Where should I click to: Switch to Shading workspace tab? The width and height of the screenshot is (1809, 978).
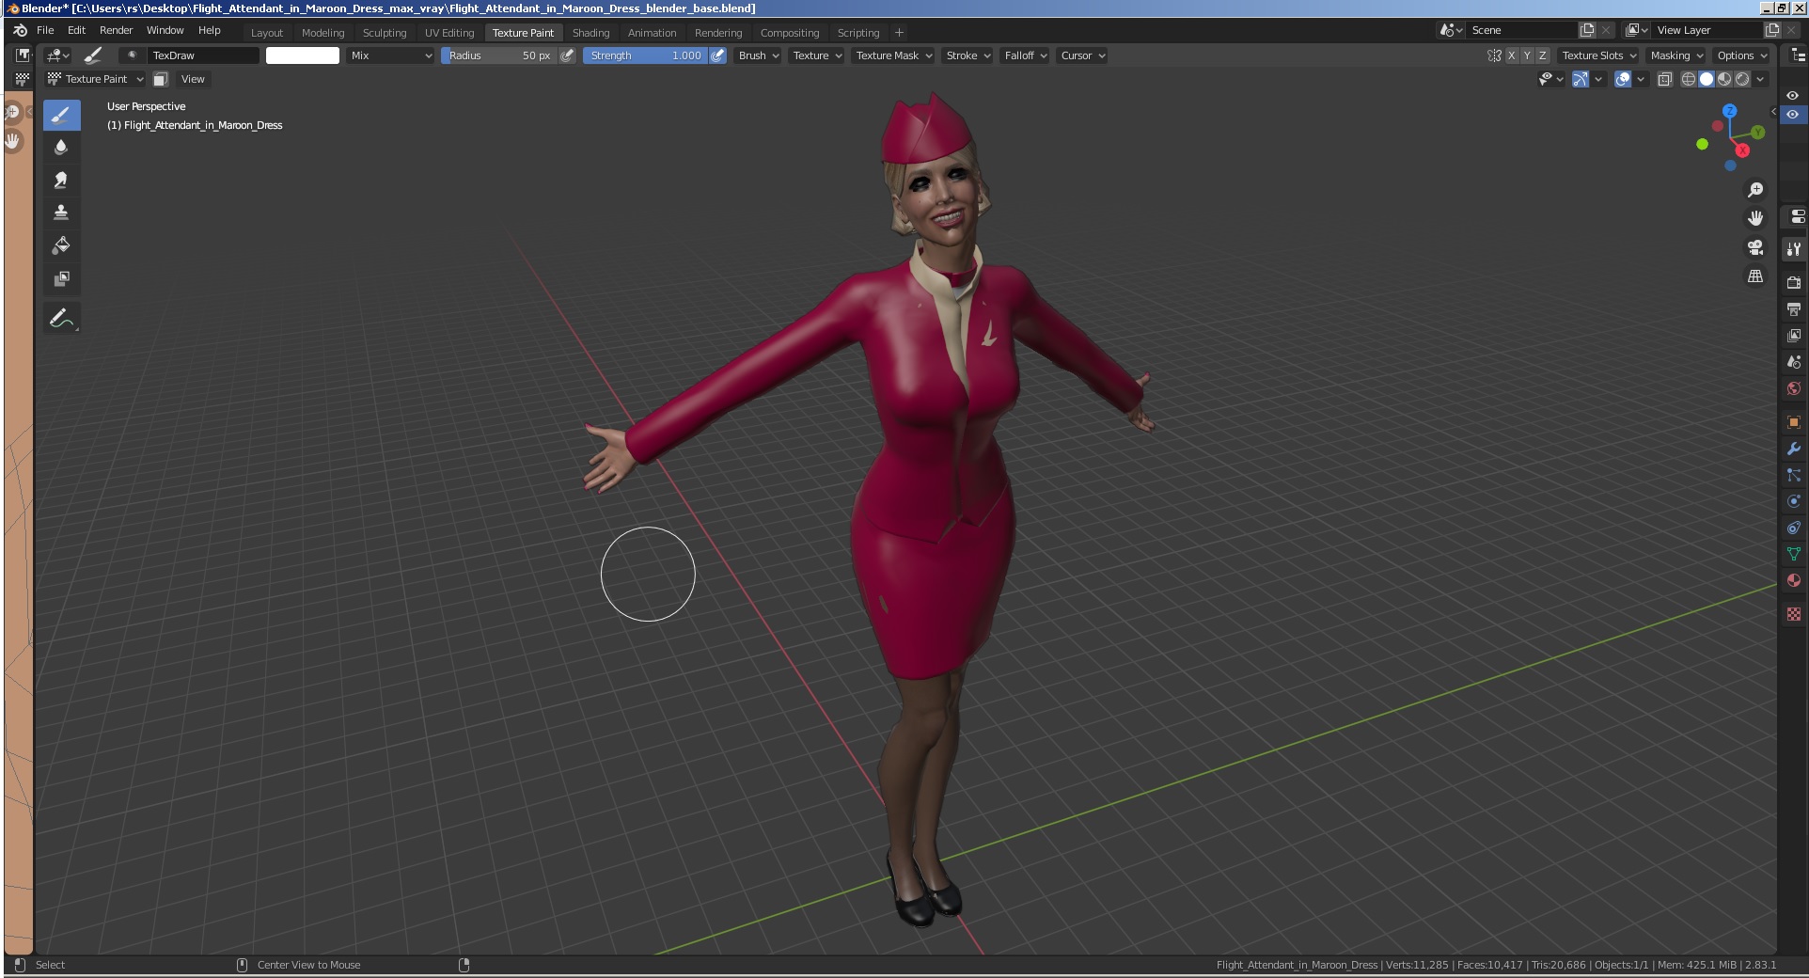coord(590,33)
